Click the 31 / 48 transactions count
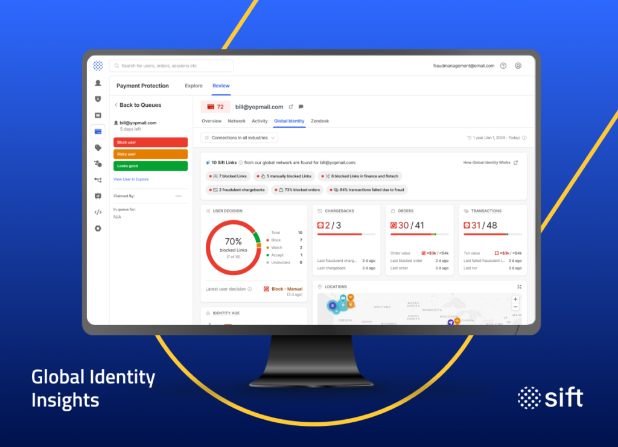The height and width of the screenshot is (447, 618). pos(480,225)
